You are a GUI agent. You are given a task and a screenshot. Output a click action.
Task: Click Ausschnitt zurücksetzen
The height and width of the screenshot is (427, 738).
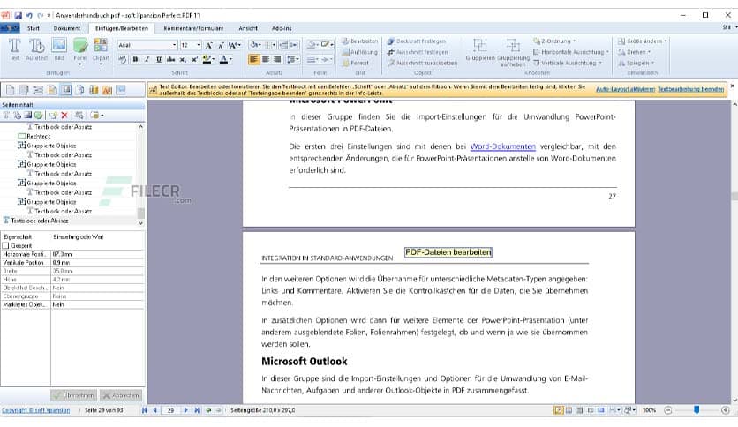click(422, 63)
